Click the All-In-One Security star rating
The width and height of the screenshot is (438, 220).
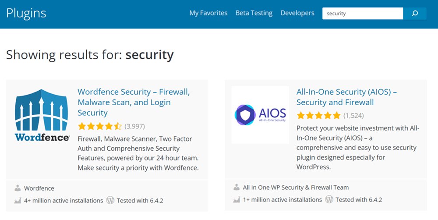point(318,116)
